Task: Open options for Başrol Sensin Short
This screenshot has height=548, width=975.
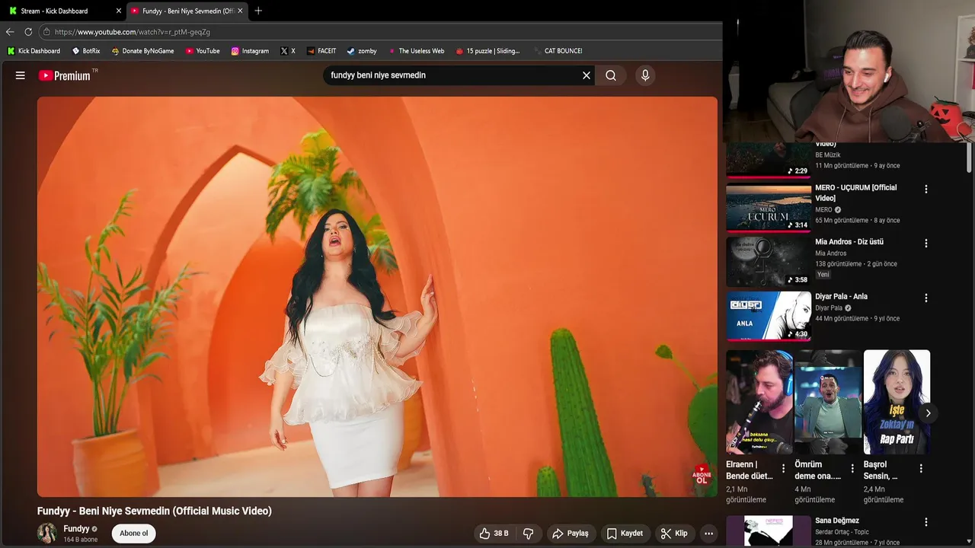Action: 921,469
